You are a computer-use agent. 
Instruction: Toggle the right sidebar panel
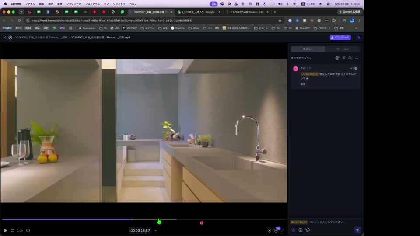(358, 38)
